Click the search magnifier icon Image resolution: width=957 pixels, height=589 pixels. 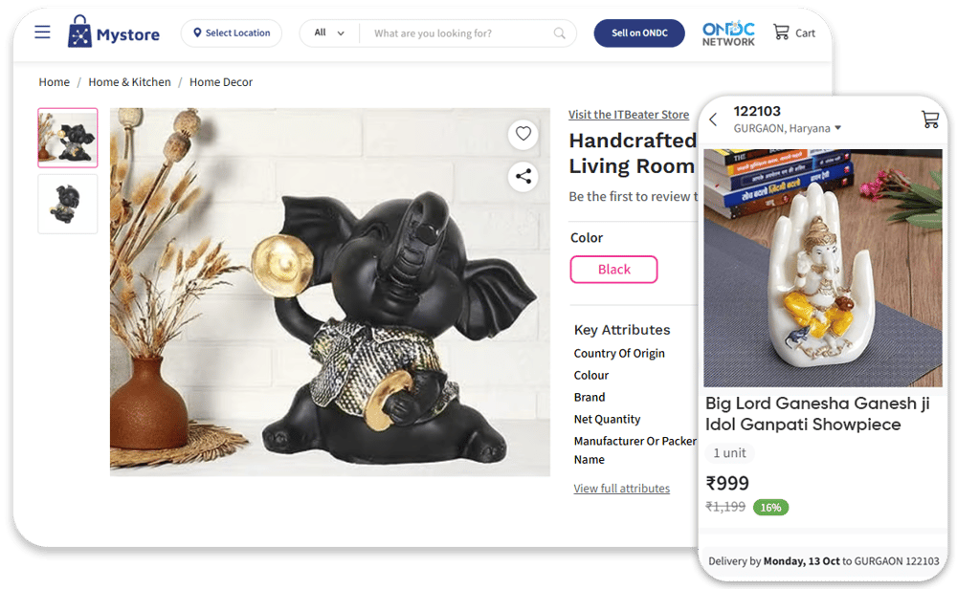pyautogui.click(x=559, y=33)
